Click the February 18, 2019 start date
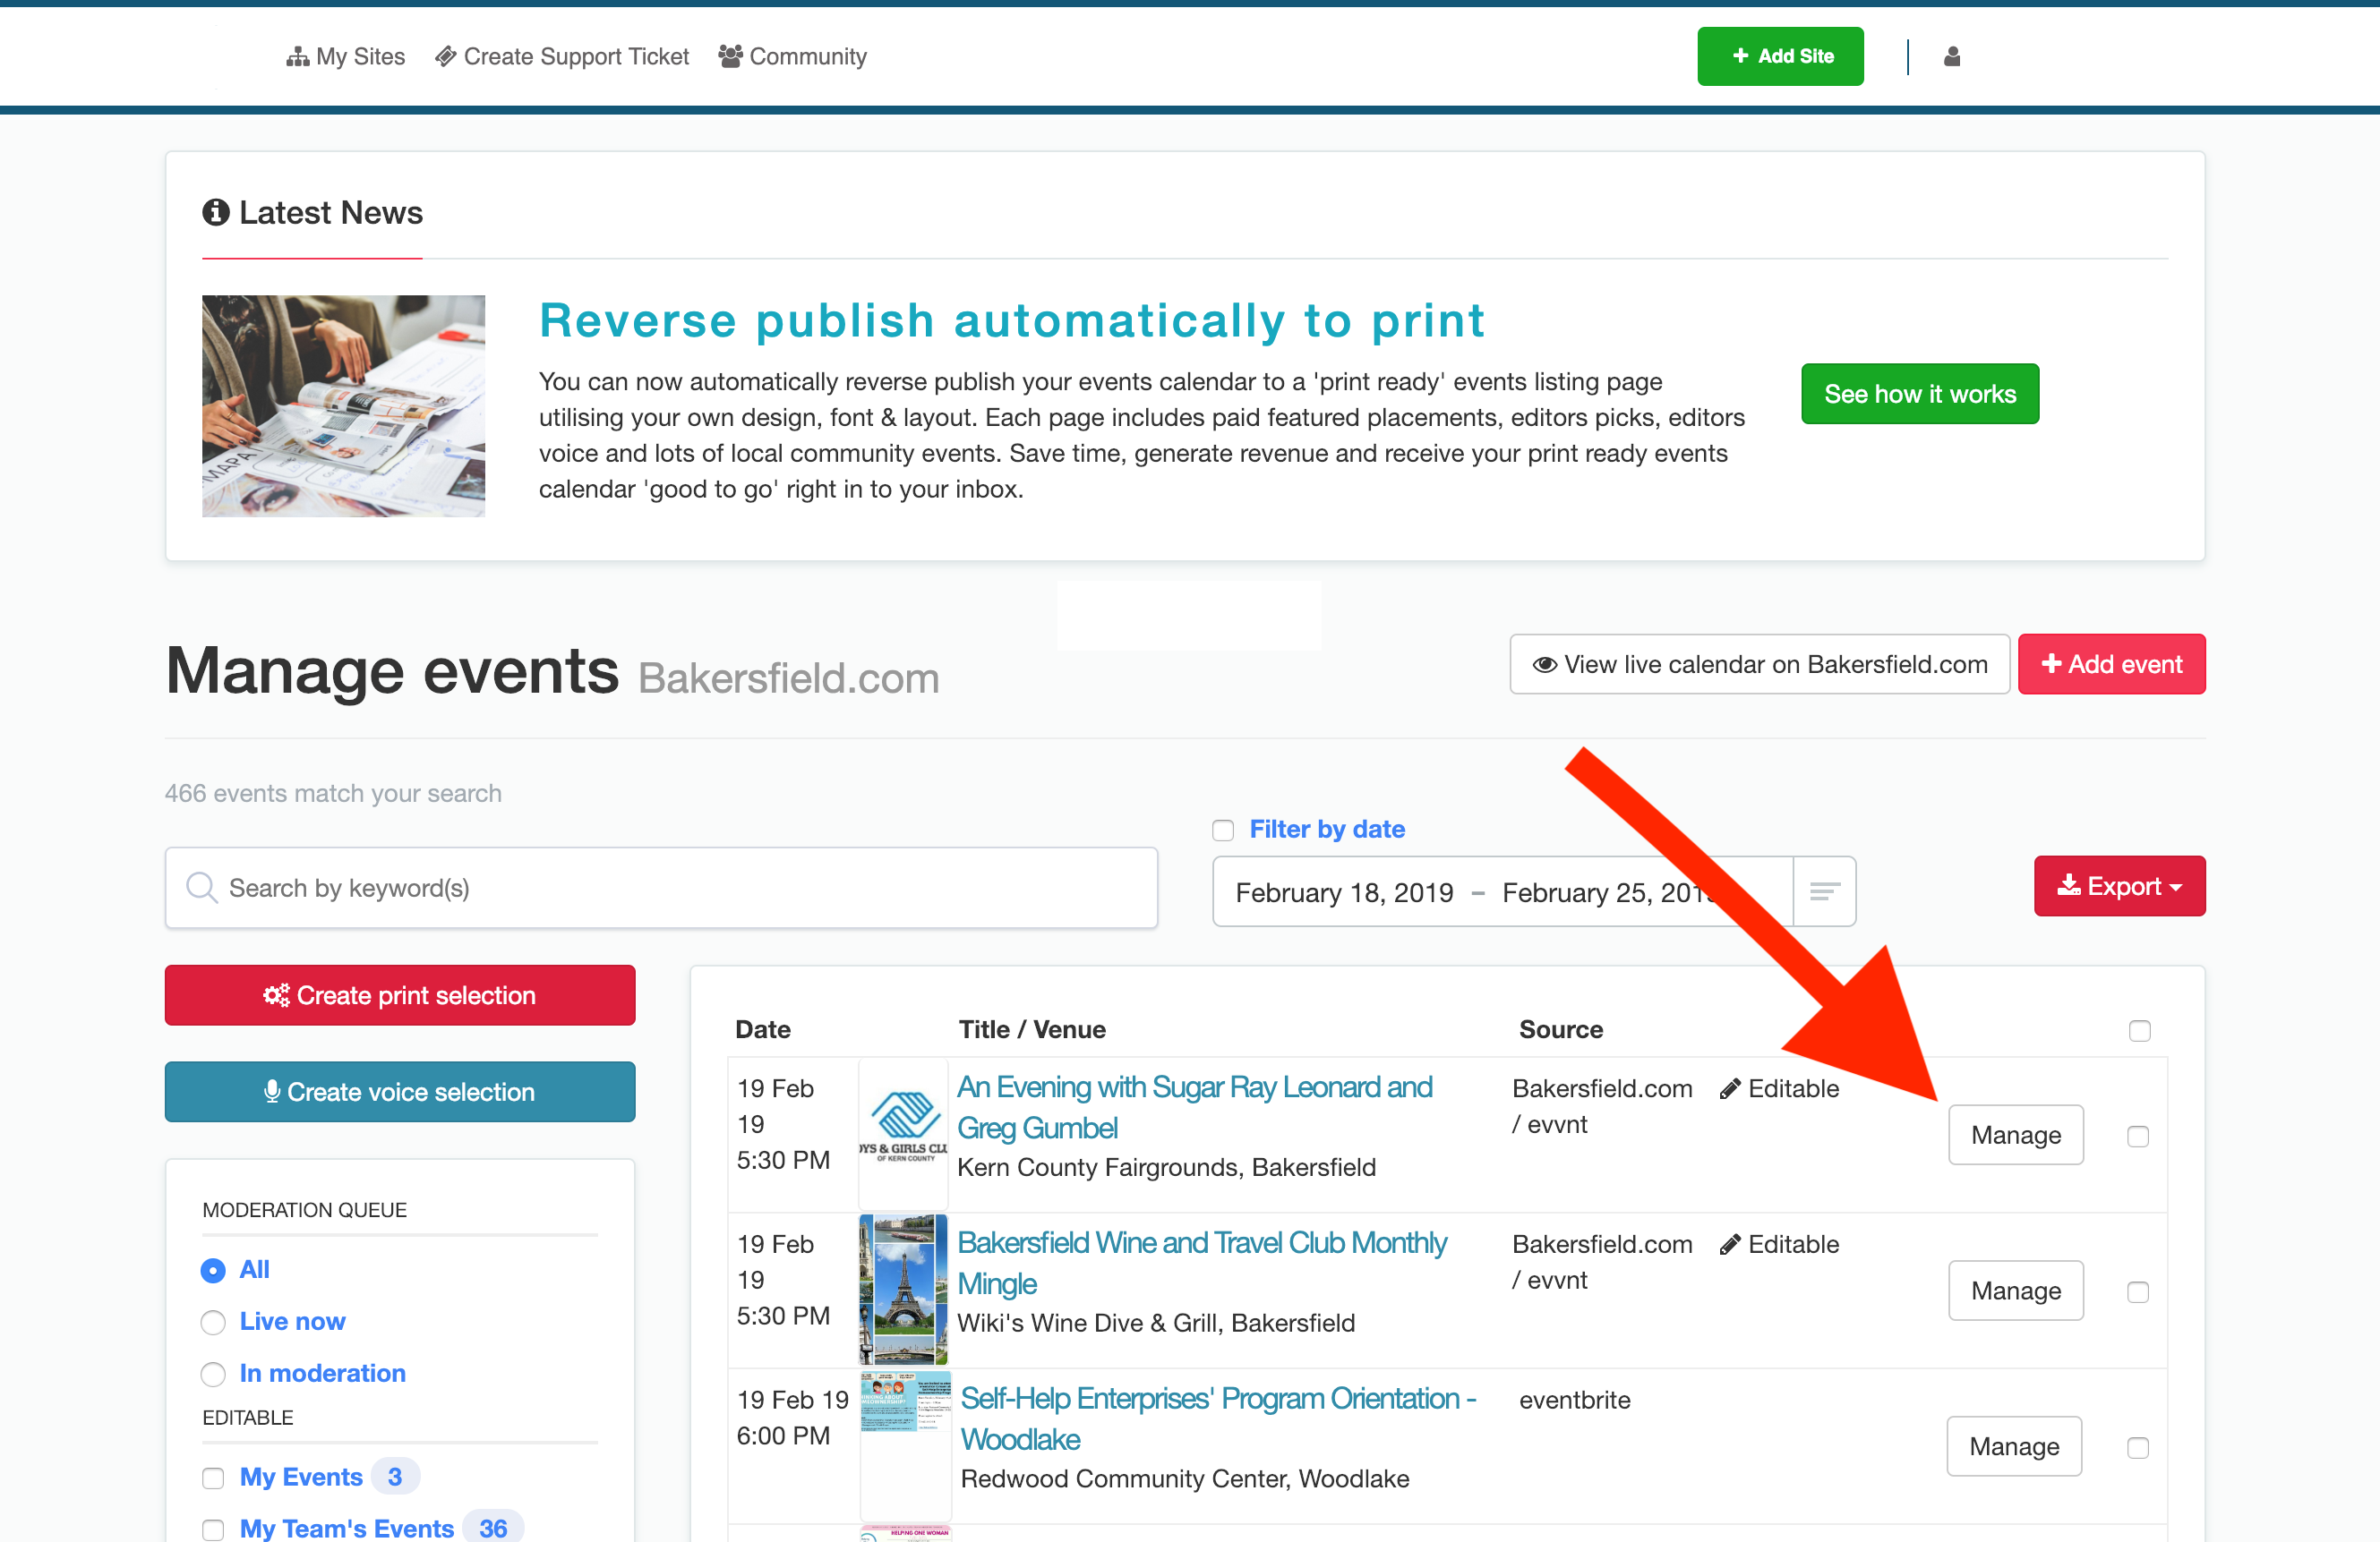The image size is (2380, 1542). click(1344, 892)
